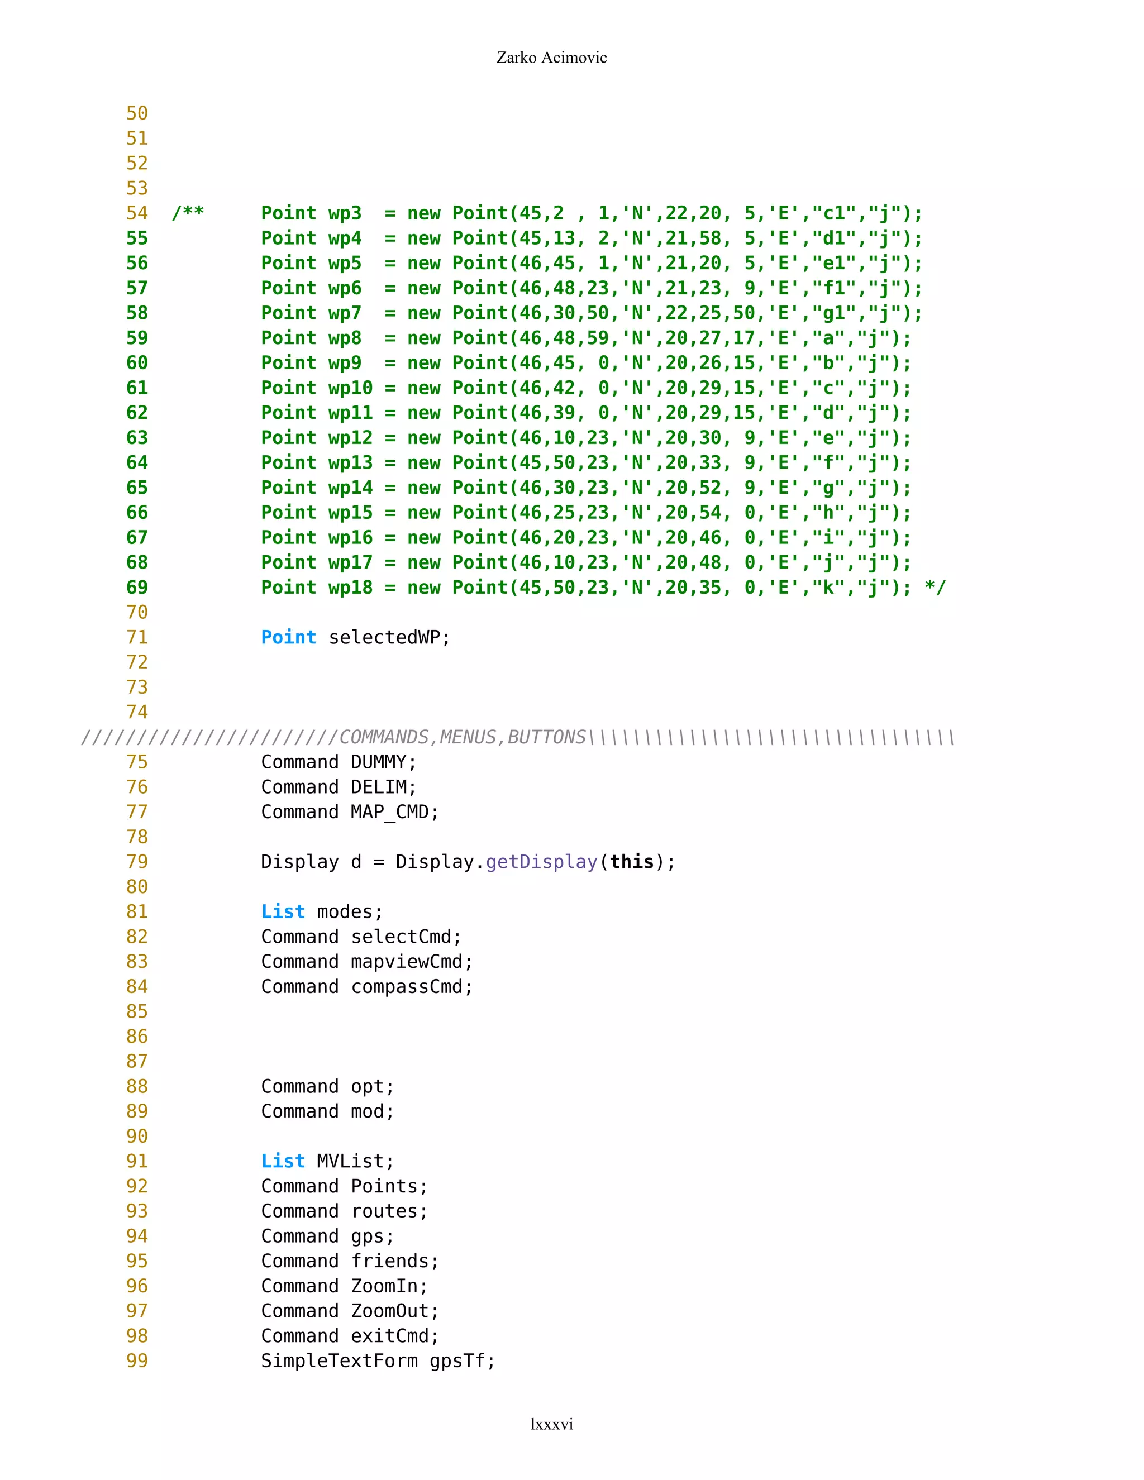Click the wp3 Point declaration
Viewport: 1144px width, 1480px height.
(x=590, y=213)
